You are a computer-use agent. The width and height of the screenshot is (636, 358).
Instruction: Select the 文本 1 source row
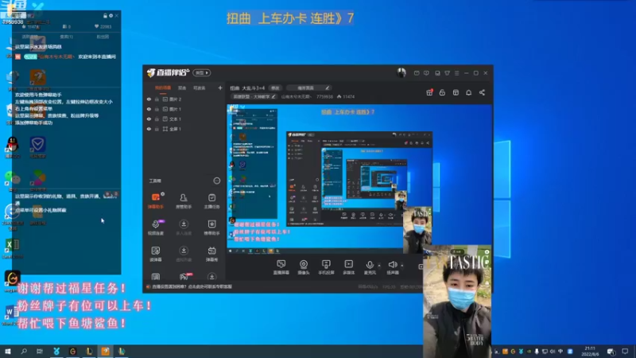click(184, 119)
